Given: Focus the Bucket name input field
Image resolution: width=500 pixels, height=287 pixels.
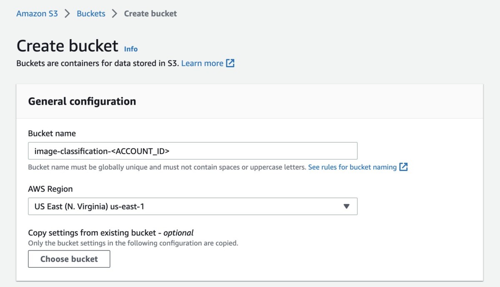Looking at the screenshot, I should (x=192, y=151).
